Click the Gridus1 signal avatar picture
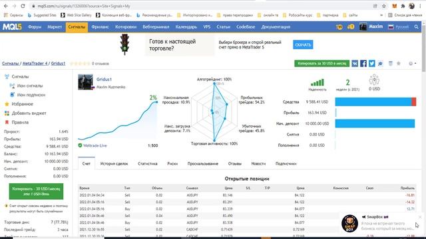The width and height of the screenshot is (426, 239). tap(85, 82)
